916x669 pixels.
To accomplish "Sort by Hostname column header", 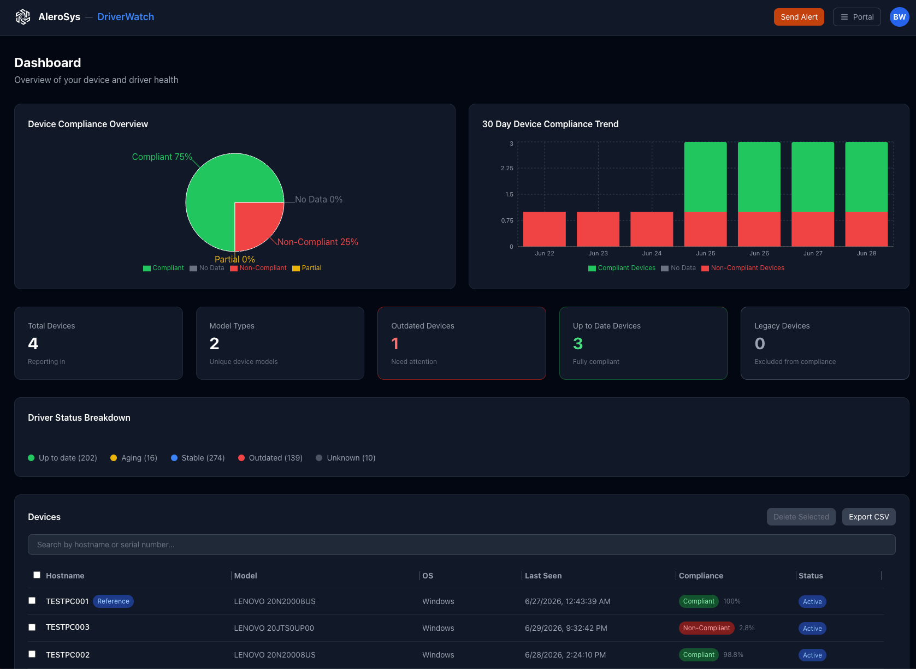I will click(65, 576).
